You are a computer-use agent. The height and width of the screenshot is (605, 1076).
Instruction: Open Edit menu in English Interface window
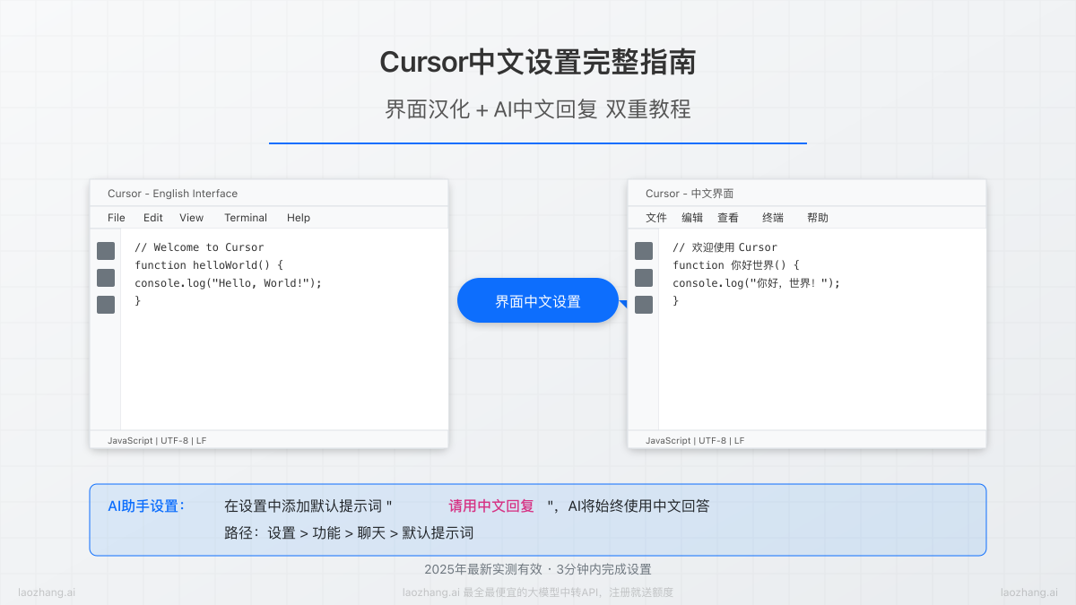pos(153,218)
